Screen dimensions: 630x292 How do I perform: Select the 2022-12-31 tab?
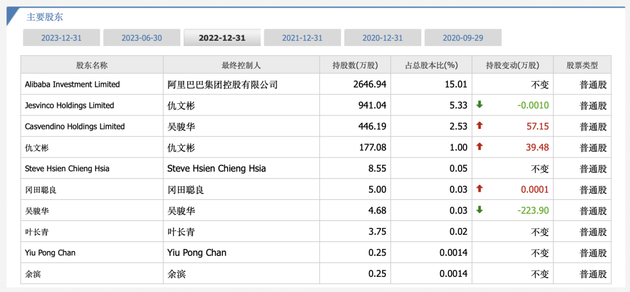coord(222,38)
